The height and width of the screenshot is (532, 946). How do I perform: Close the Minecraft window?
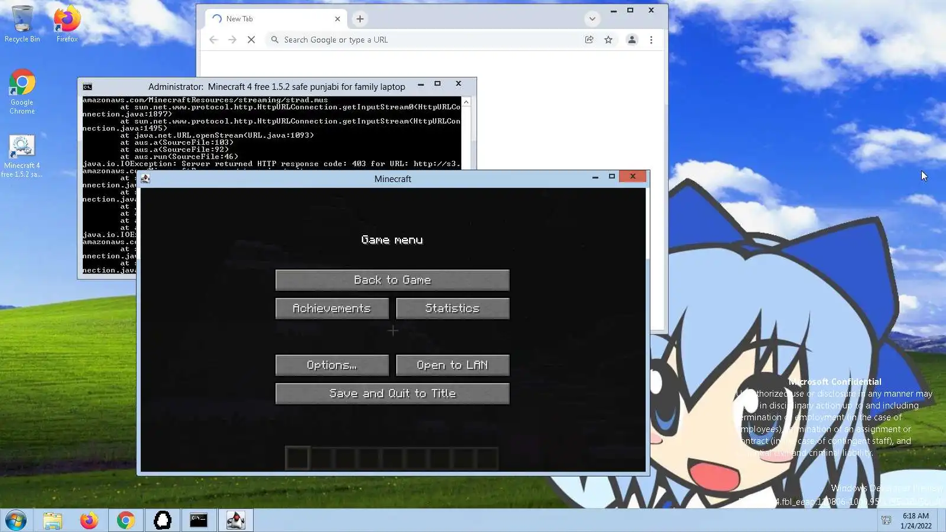pos(633,176)
